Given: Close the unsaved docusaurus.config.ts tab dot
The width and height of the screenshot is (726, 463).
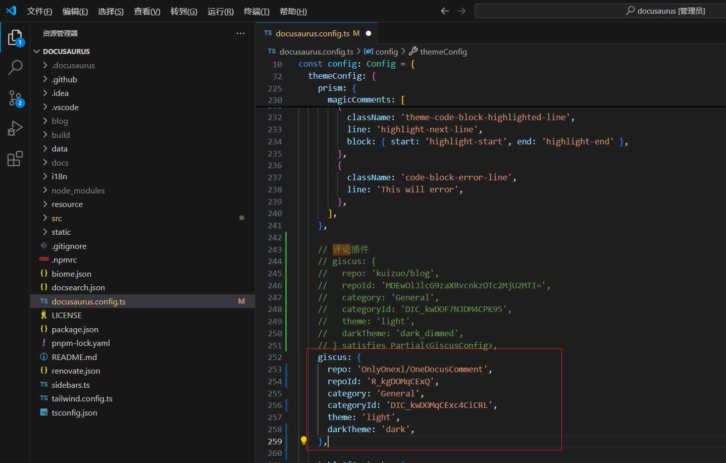Looking at the screenshot, I should coord(369,33).
